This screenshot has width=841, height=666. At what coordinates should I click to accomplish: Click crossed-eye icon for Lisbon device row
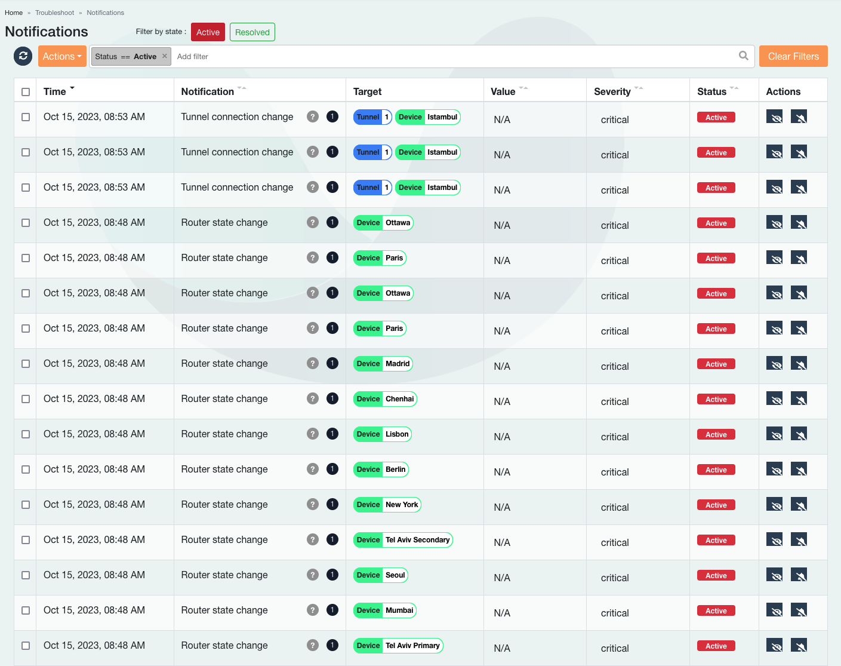click(x=774, y=434)
